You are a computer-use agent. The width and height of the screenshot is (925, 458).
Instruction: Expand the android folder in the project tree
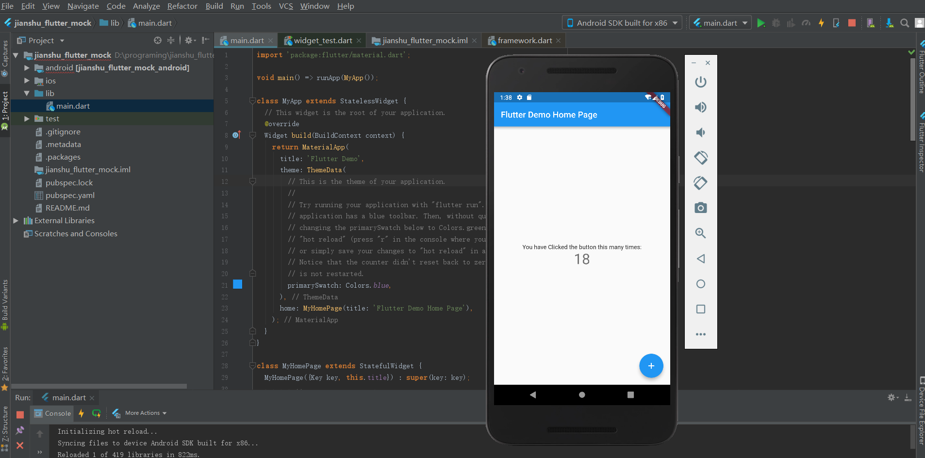pos(27,68)
